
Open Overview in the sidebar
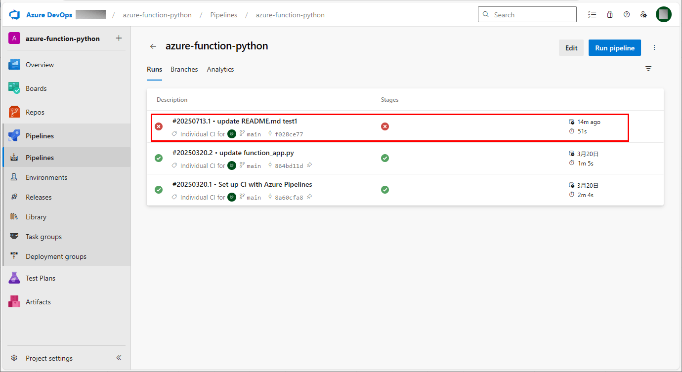65,65
